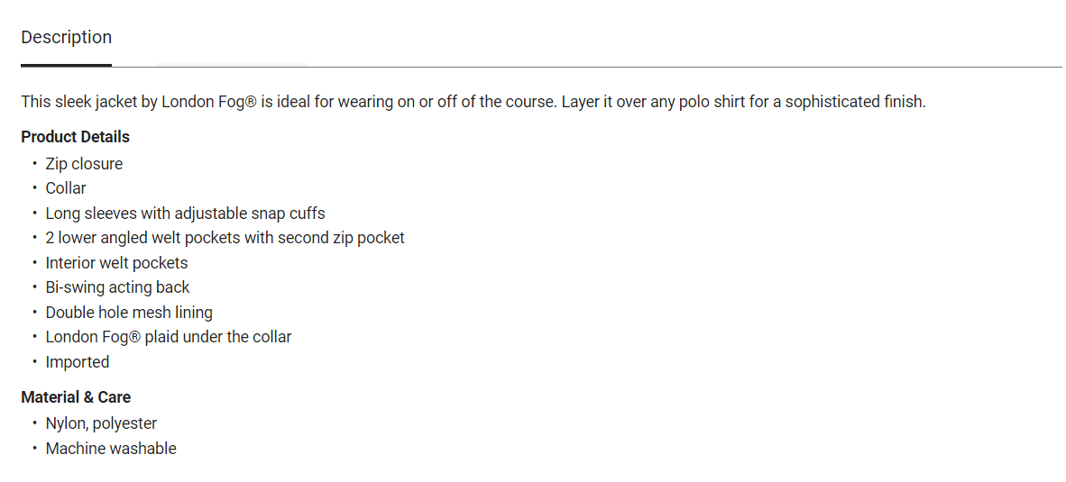This screenshot has height=482, width=1066.
Task: Click the London Fog jacket intro sentence
Action: tap(473, 102)
